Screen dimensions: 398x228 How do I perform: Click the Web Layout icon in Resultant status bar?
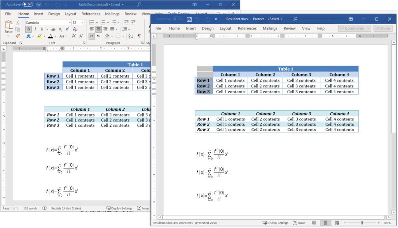(x=337, y=222)
